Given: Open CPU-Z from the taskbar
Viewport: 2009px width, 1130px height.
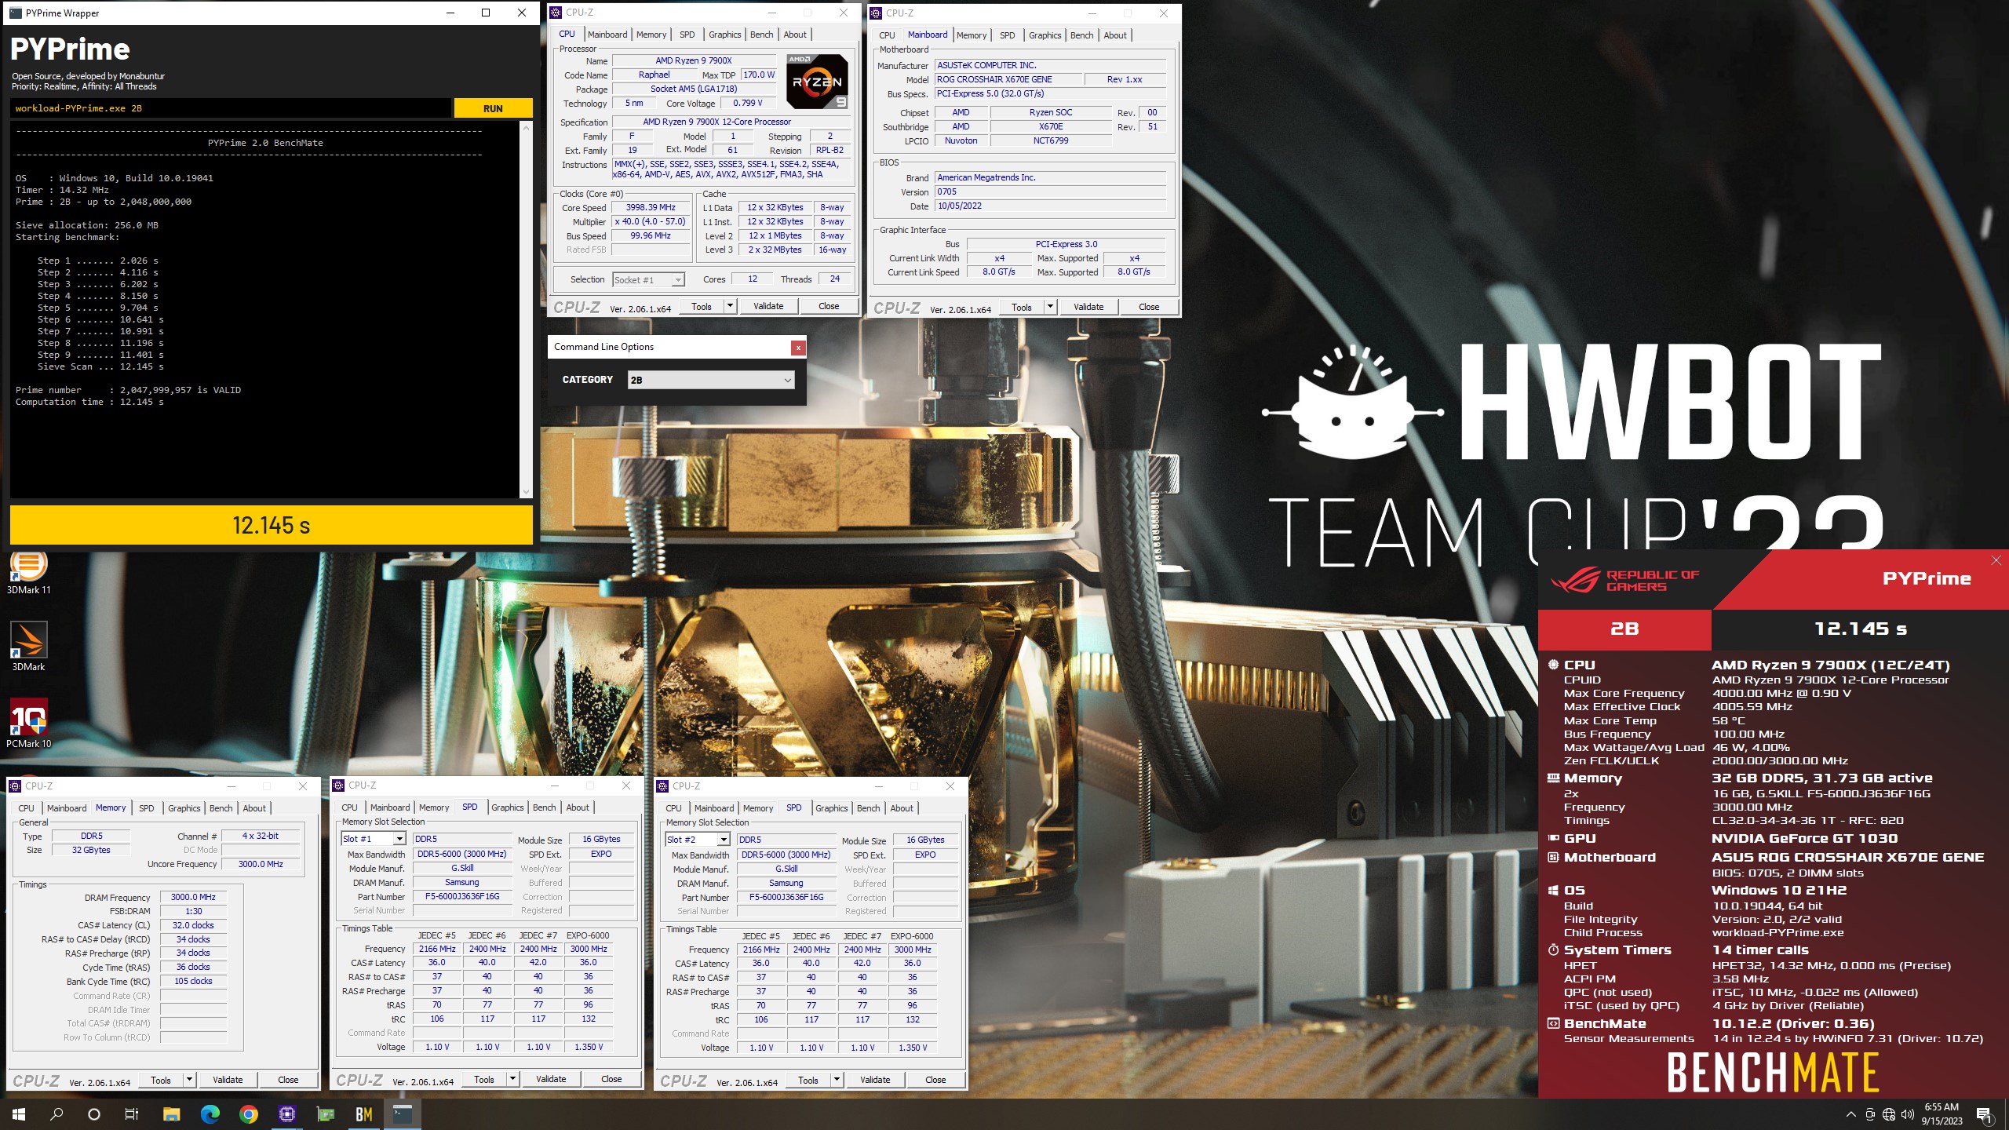Looking at the screenshot, I should [x=286, y=1114].
